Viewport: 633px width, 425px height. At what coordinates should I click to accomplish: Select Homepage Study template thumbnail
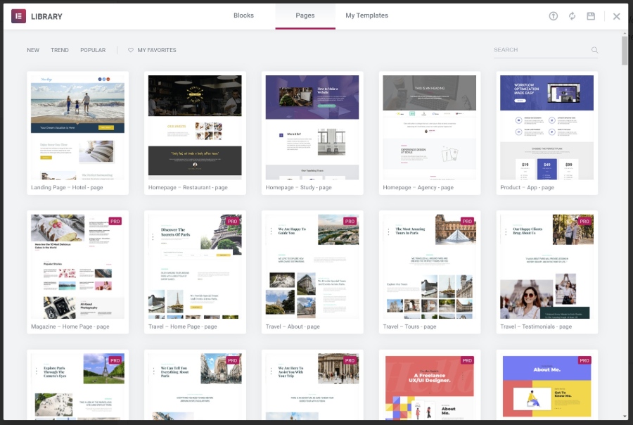click(x=312, y=127)
